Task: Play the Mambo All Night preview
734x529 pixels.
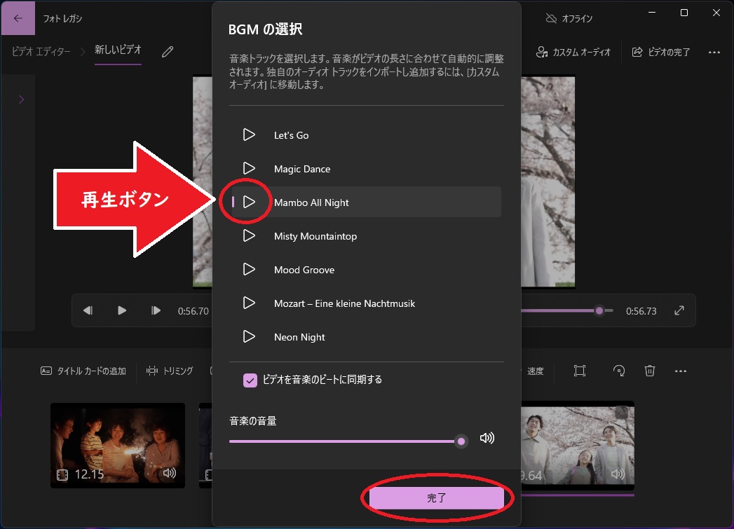Action: 249,202
